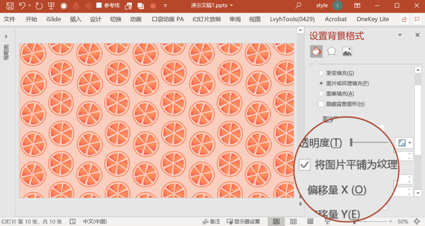Expand the 缩略图 thumbnail pane chevron
Screen dimensions: 425x226
[x=6, y=36]
